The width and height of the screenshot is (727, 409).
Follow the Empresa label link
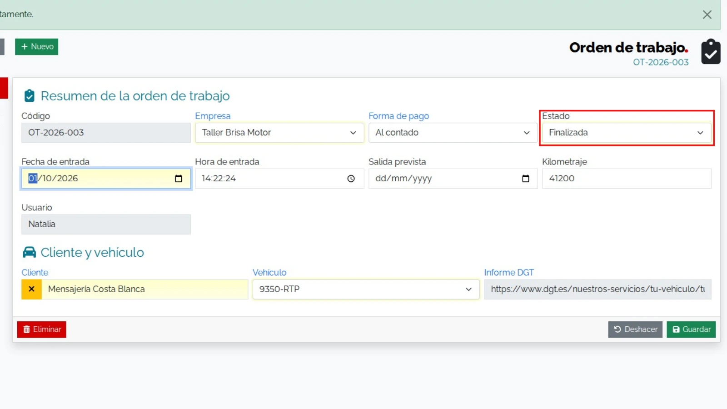213,116
